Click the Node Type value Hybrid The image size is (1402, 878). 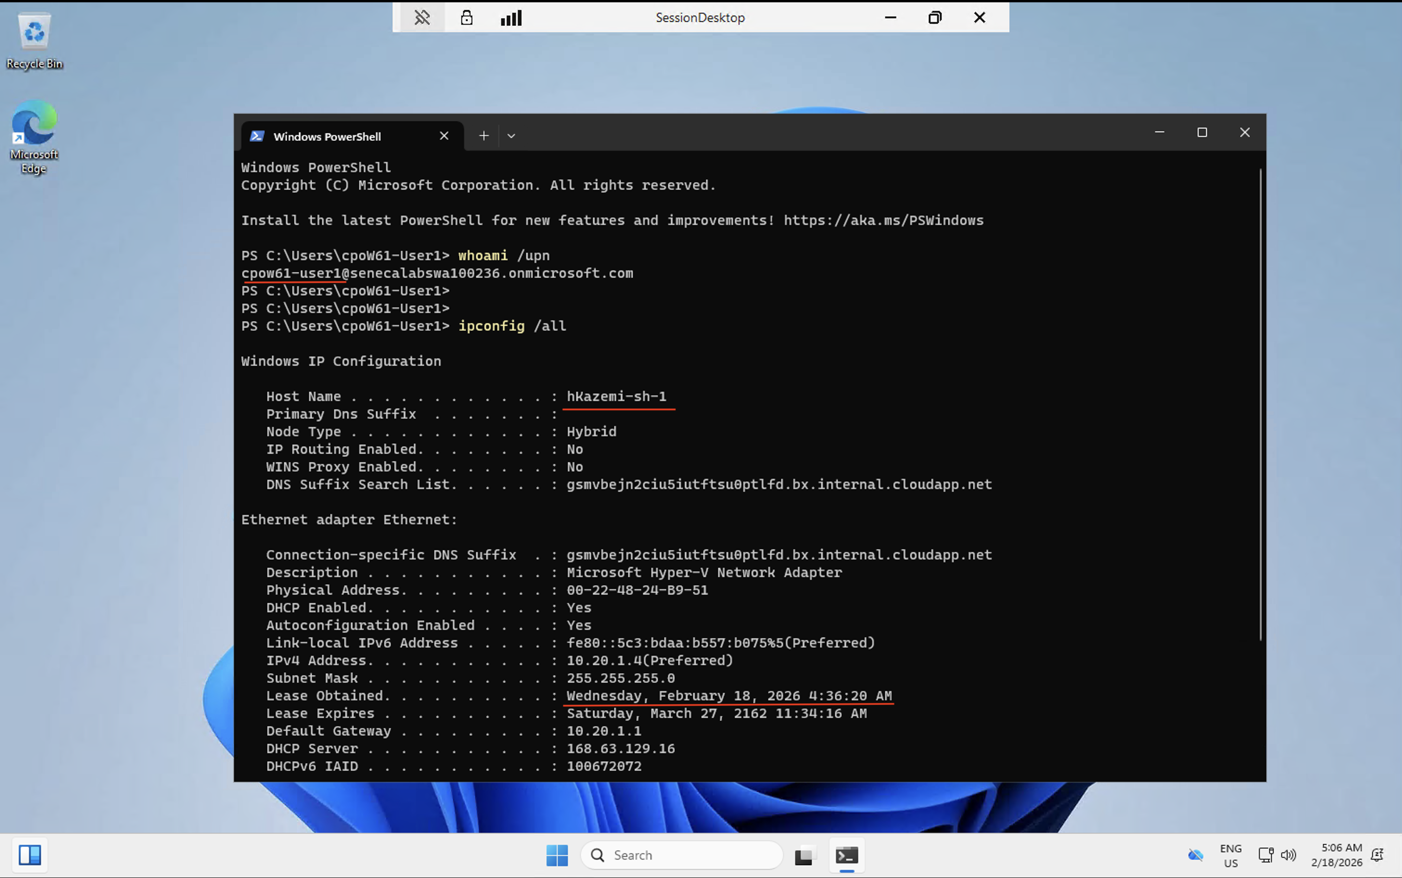coord(592,432)
